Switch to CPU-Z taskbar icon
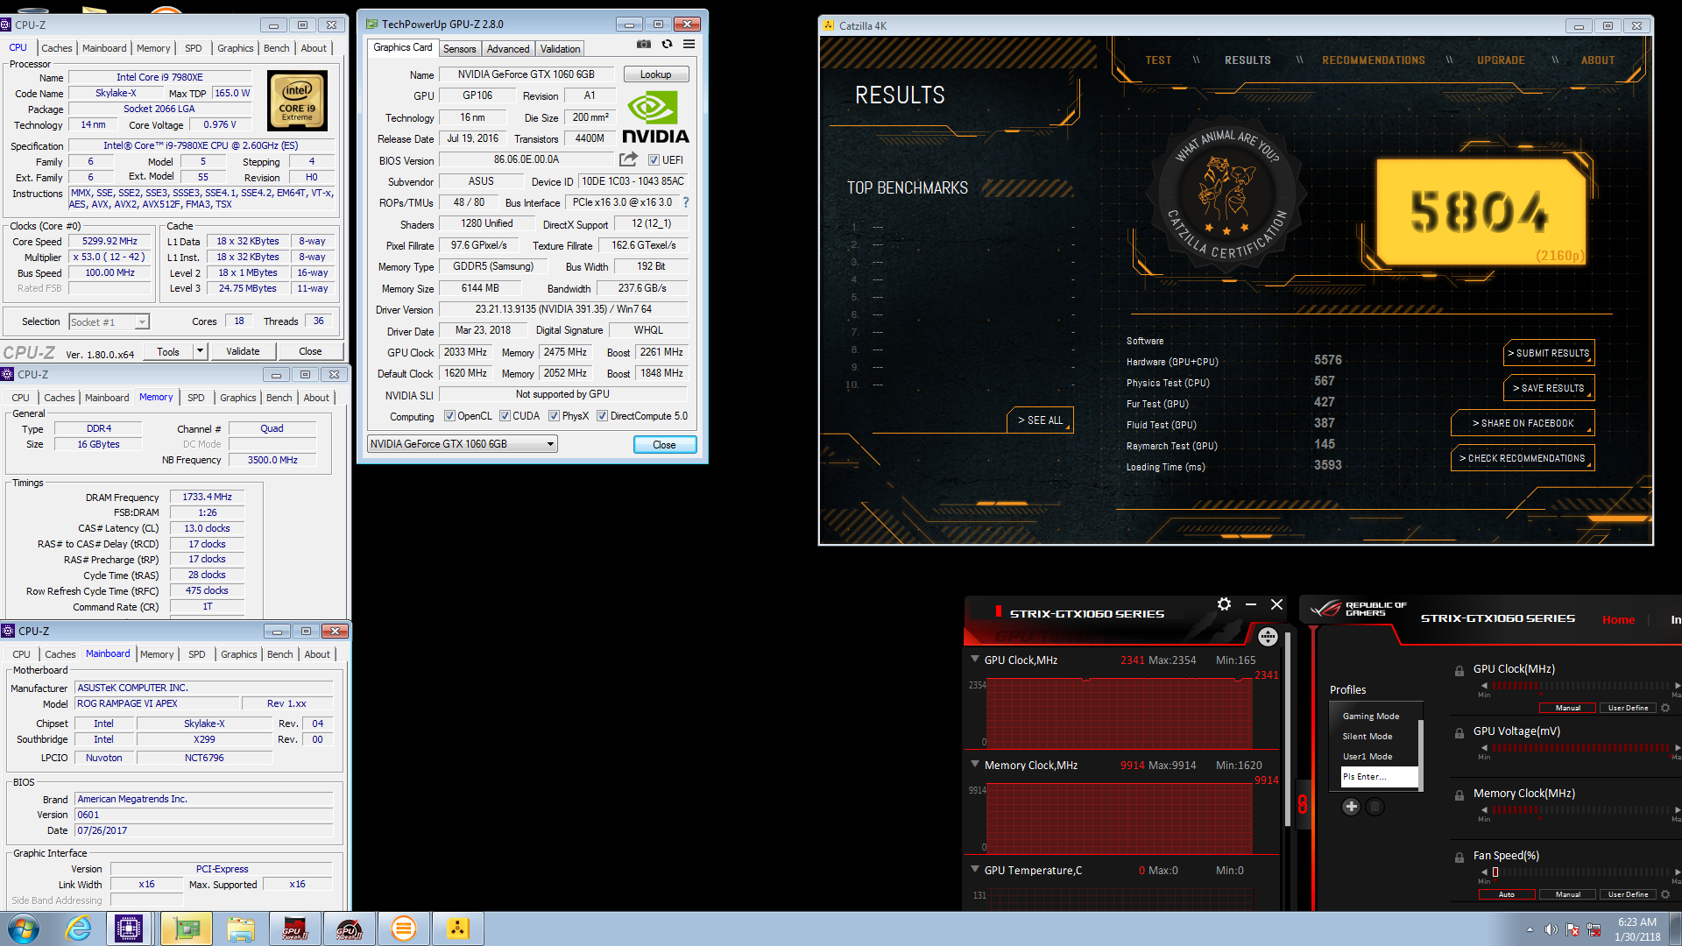This screenshot has width=1682, height=946. (129, 928)
